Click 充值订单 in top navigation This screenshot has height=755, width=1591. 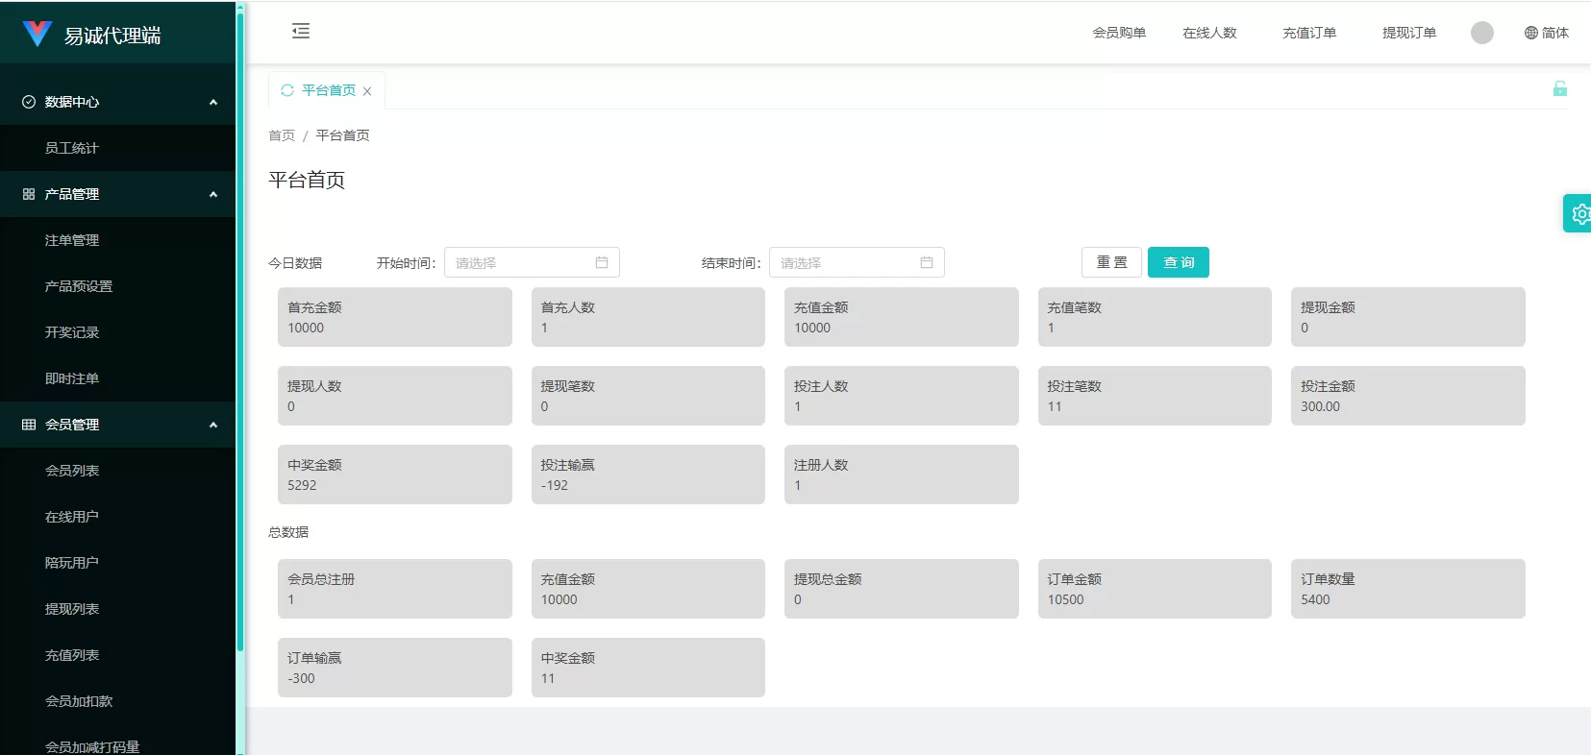1308,33
